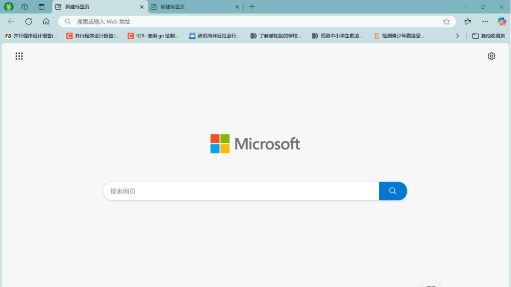The image size is (511, 287).
Task: Open the settings and more menu
Action: pyautogui.click(x=485, y=22)
